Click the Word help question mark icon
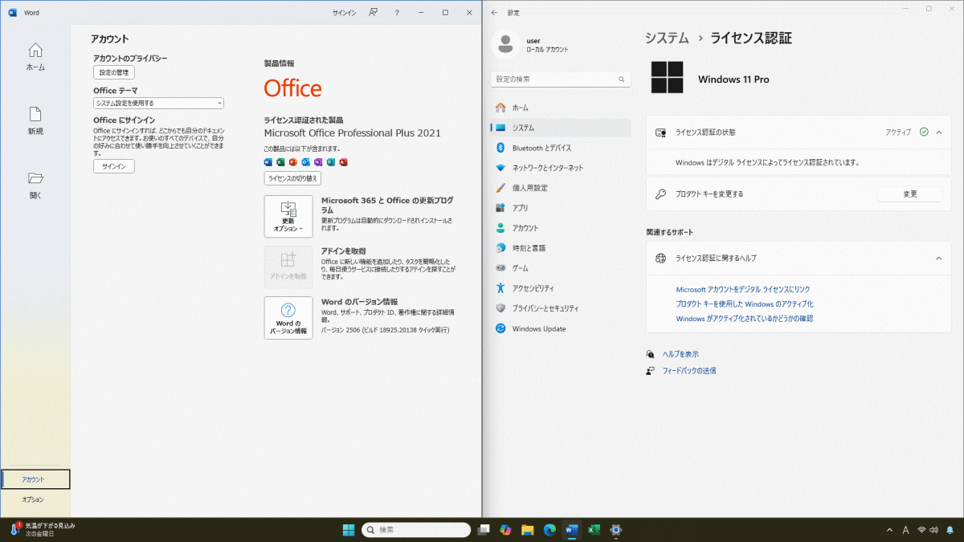Screen dimensions: 964x542 pos(397,13)
